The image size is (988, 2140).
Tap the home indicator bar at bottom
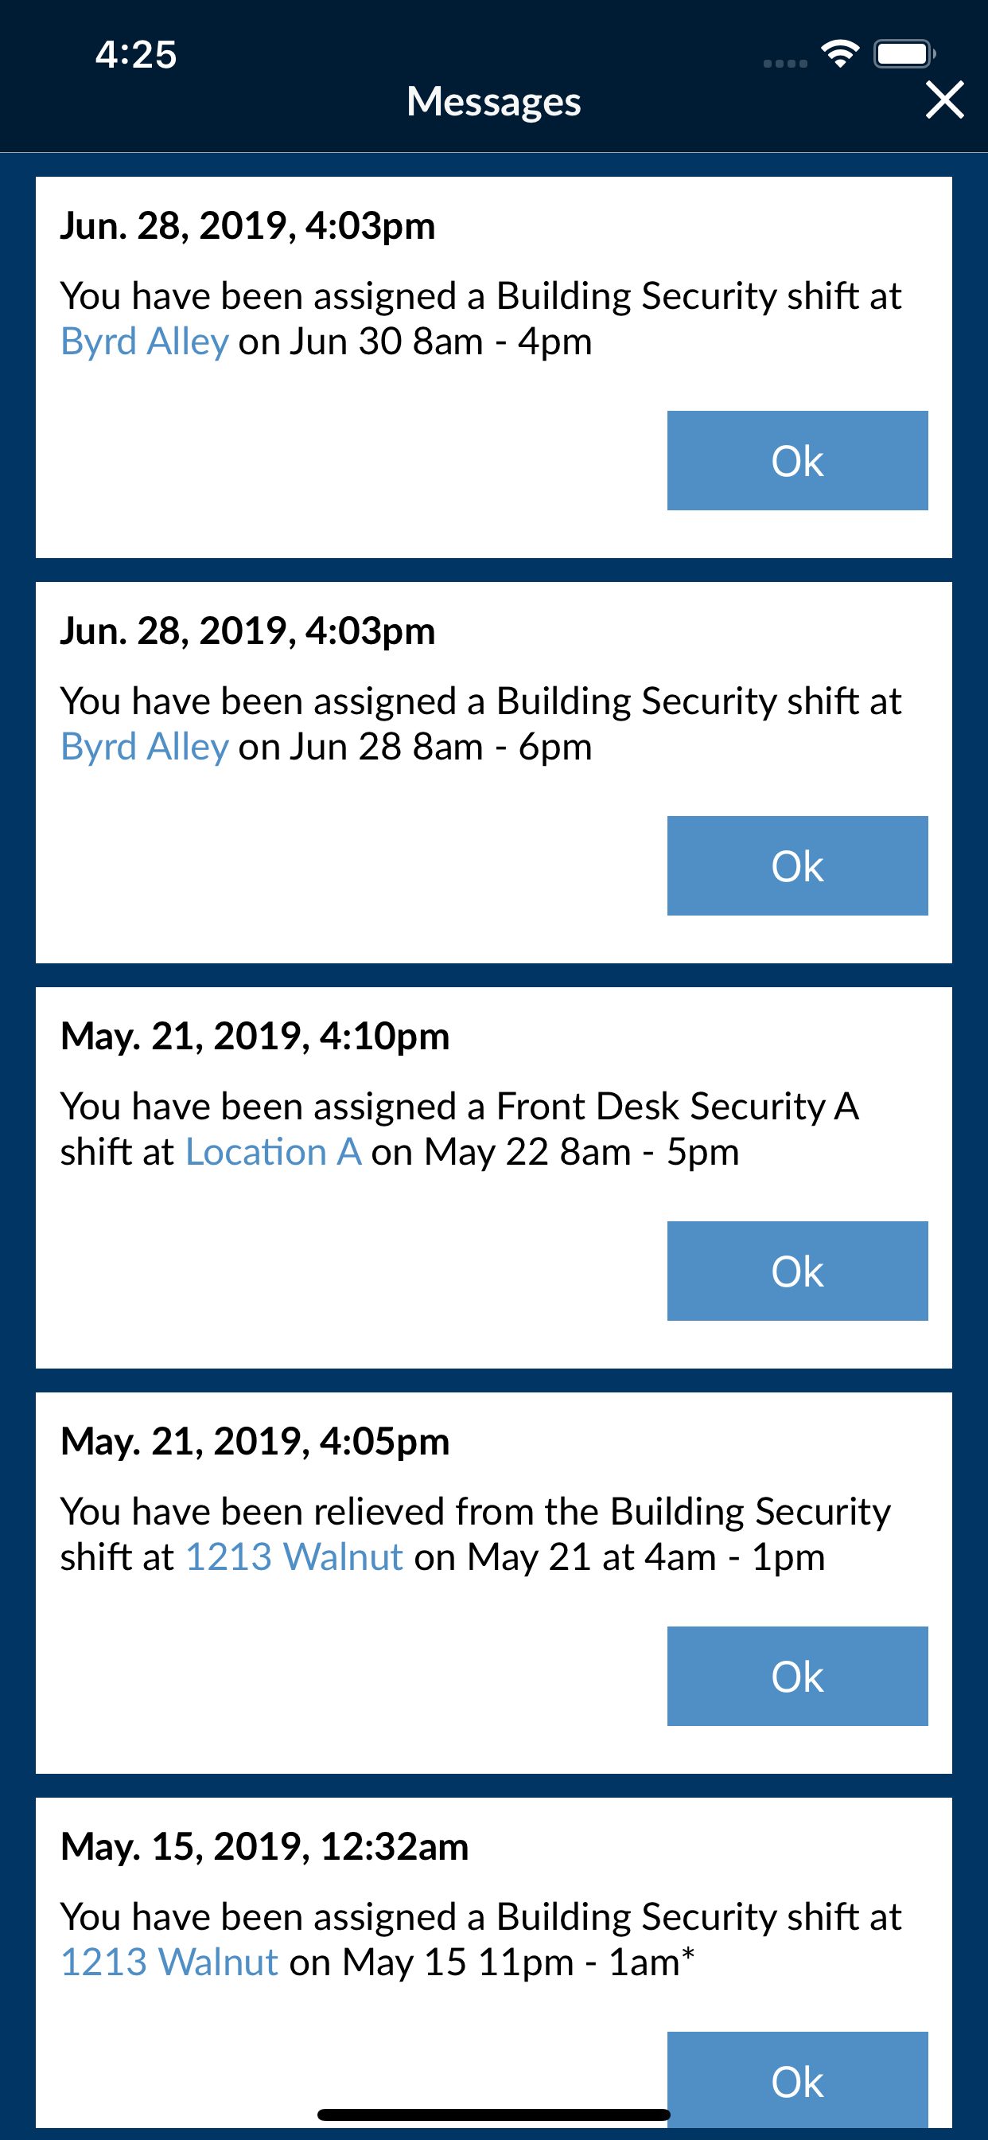click(x=494, y=2115)
